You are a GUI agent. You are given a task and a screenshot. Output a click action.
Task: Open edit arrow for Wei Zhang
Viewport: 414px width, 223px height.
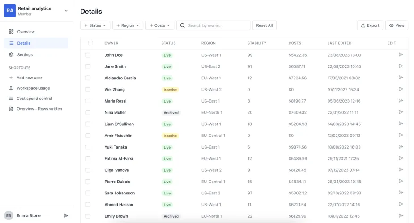click(x=401, y=89)
